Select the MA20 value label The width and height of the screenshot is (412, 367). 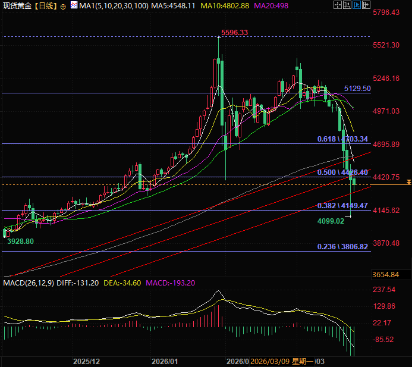(271, 5)
